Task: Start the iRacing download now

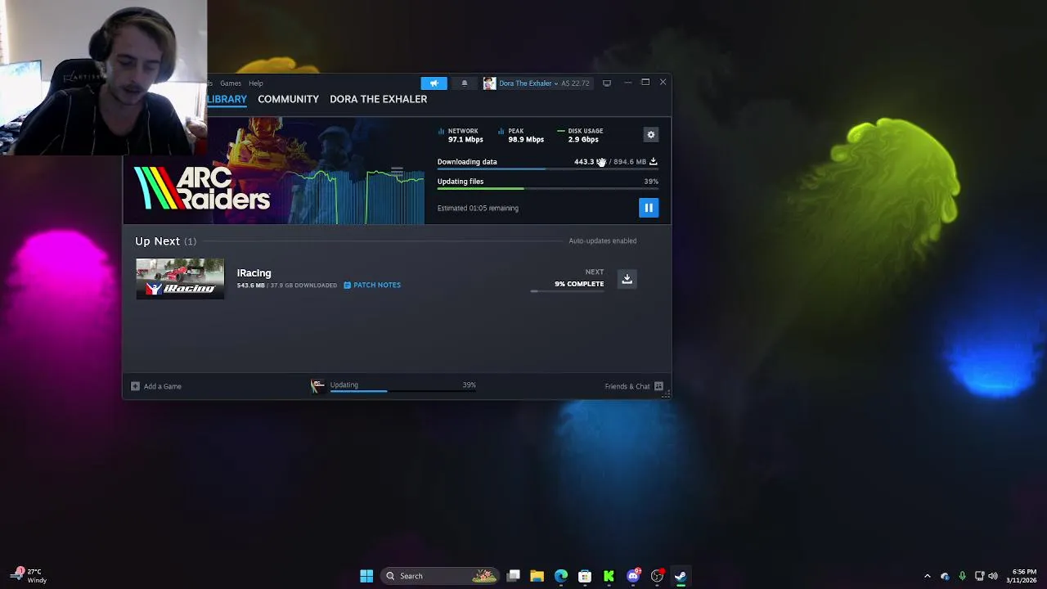Action: pos(627,279)
